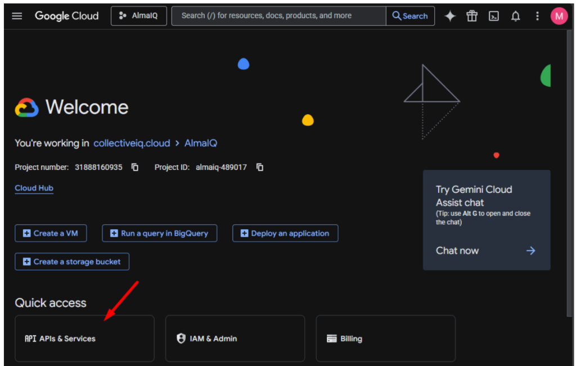Open the navigation hamburger menu
The height and width of the screenshot is (366, 576).
tap(16, 16)
